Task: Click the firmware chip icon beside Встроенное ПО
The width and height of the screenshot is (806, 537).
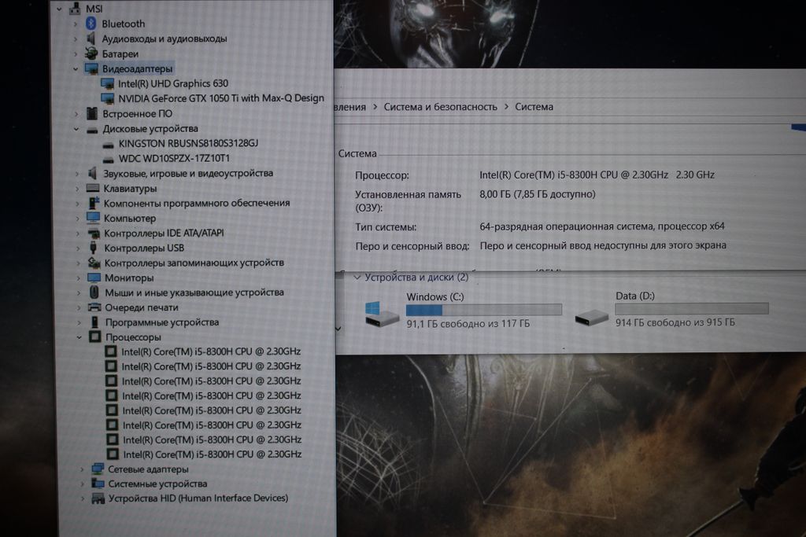Action: [92, 113]
